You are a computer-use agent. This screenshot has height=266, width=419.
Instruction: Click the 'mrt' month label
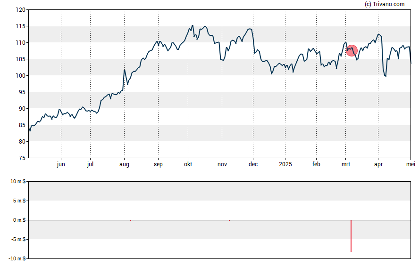pyautogui.click(x=346, y=164)
